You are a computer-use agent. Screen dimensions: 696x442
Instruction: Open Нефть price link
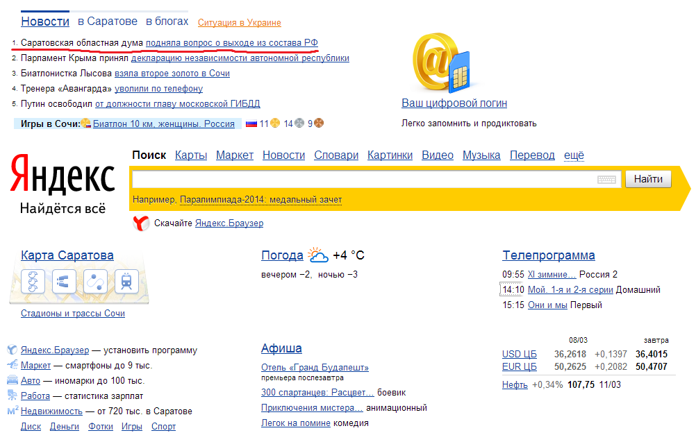pyautogui.click(x=515, y=385)
